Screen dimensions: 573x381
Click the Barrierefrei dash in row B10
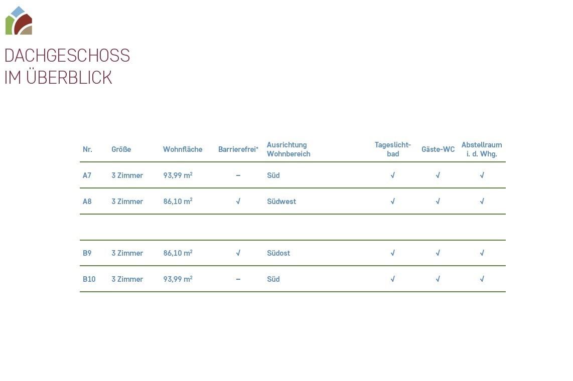tap(238, 279)
